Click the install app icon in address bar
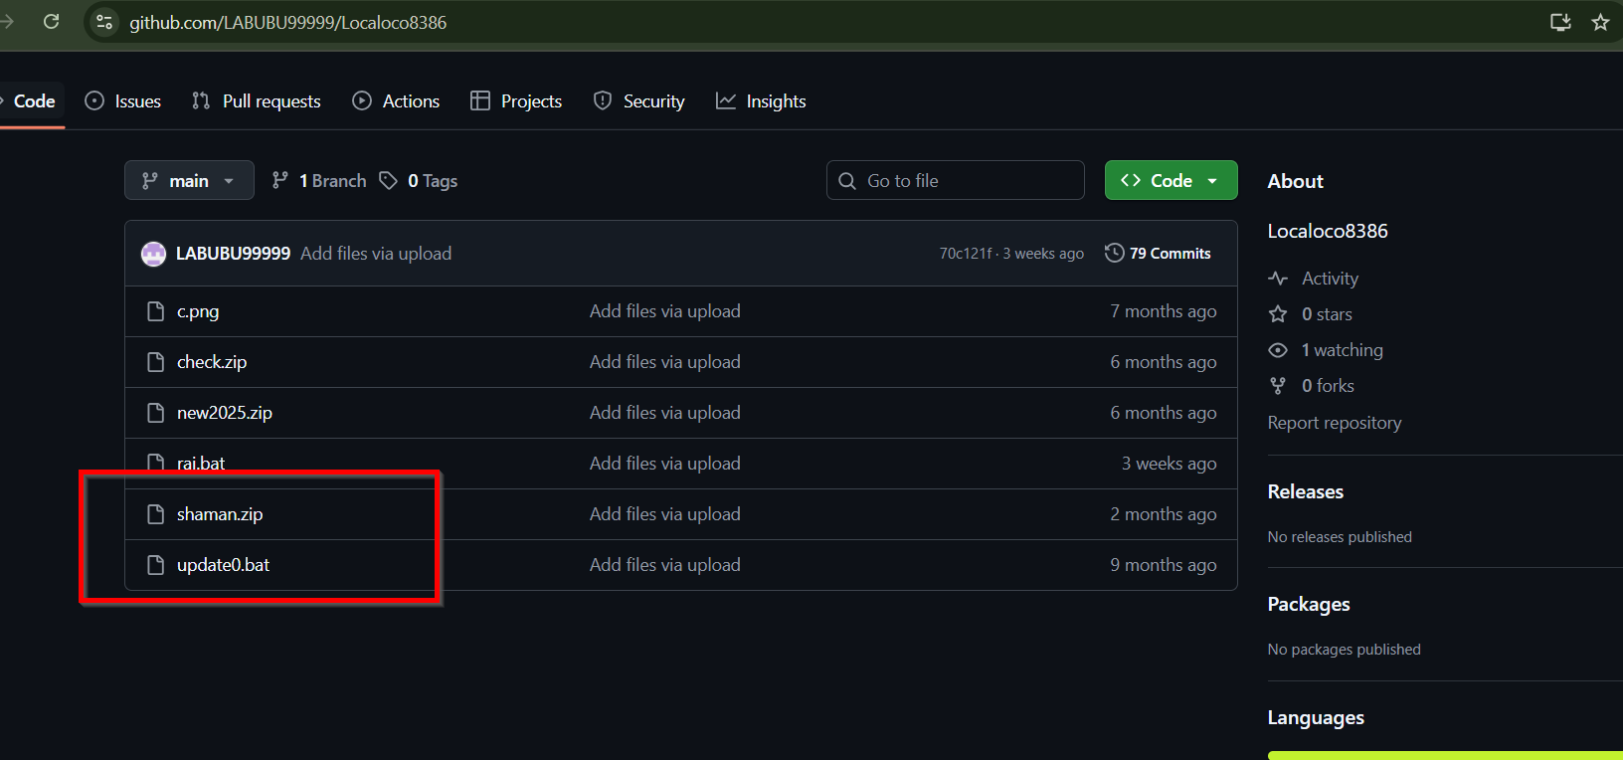Screen dimensions: 1623x760 point(1560,22)
